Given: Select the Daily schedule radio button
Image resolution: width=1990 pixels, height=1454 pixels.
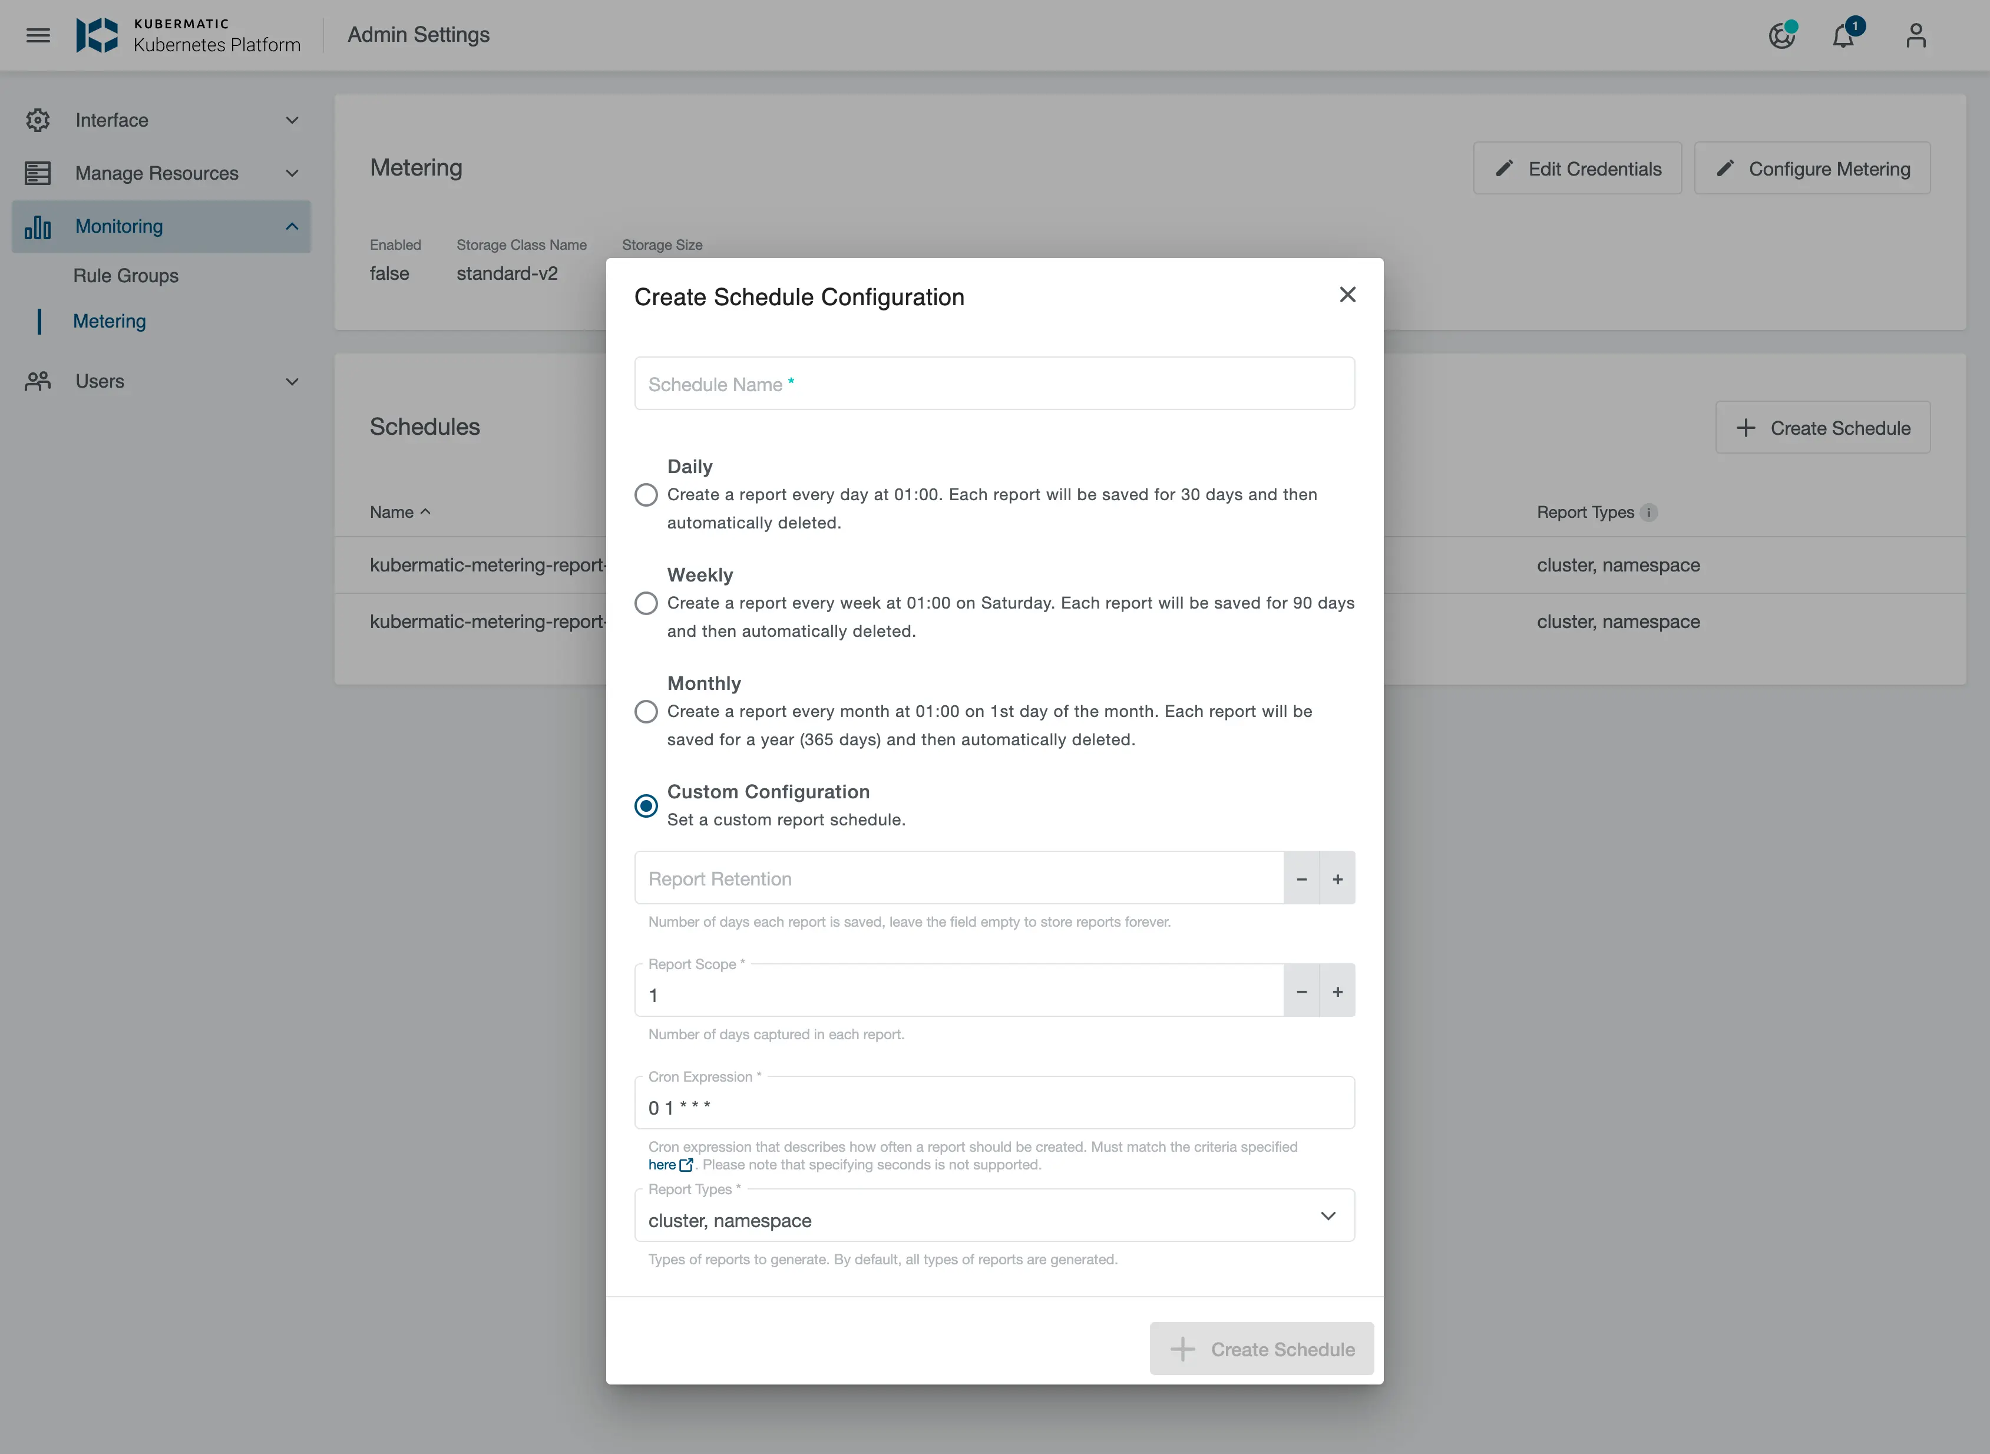Looking at the screenshot, I should coord(646,495).
